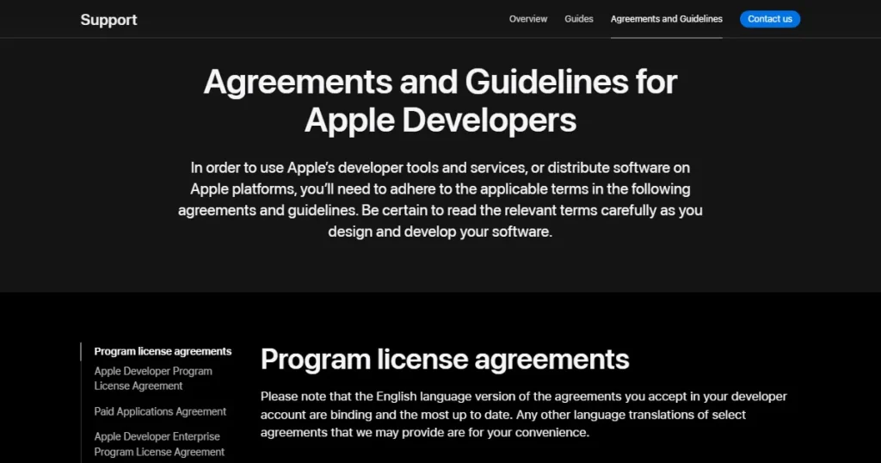Click the Contact us button
The width and height of the screenshot is (881, 463).
(x=770, y=19)
